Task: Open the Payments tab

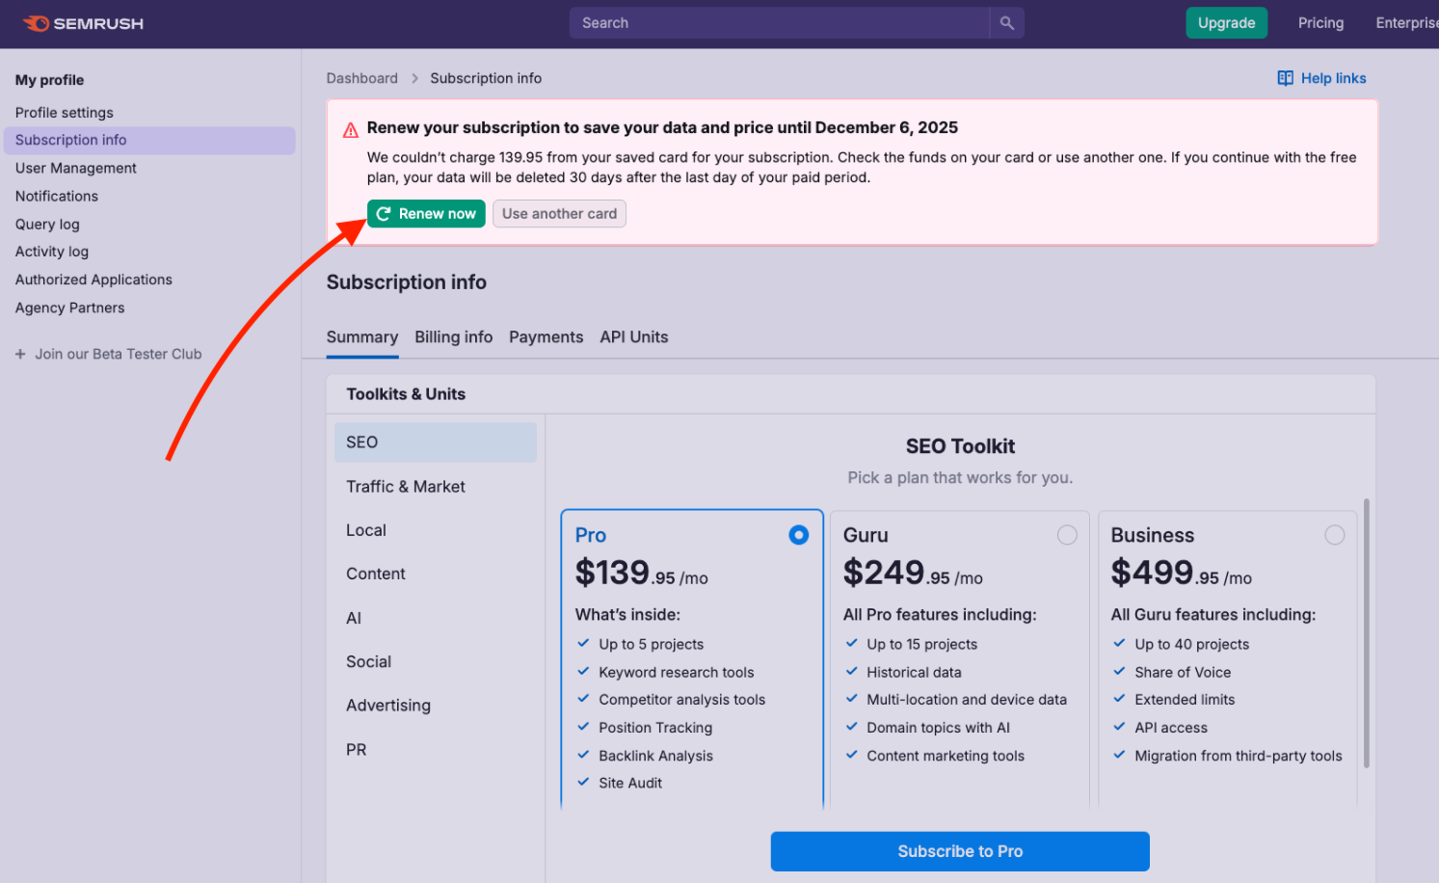Action: [x=546, y=336]
